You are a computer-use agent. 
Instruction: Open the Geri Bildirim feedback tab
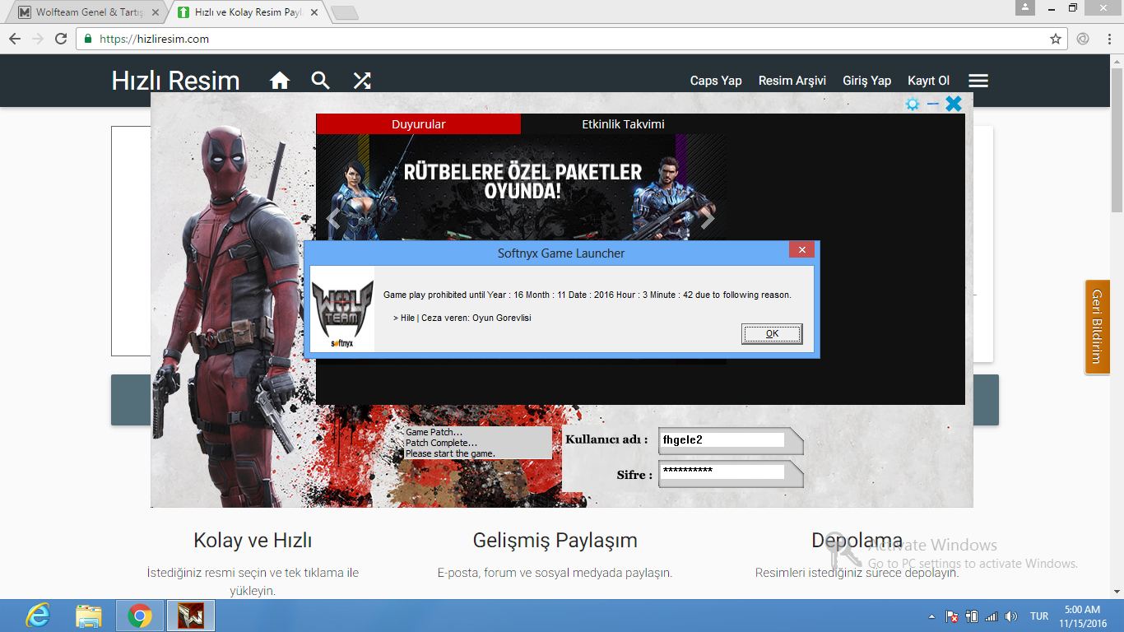point(1097,327)
